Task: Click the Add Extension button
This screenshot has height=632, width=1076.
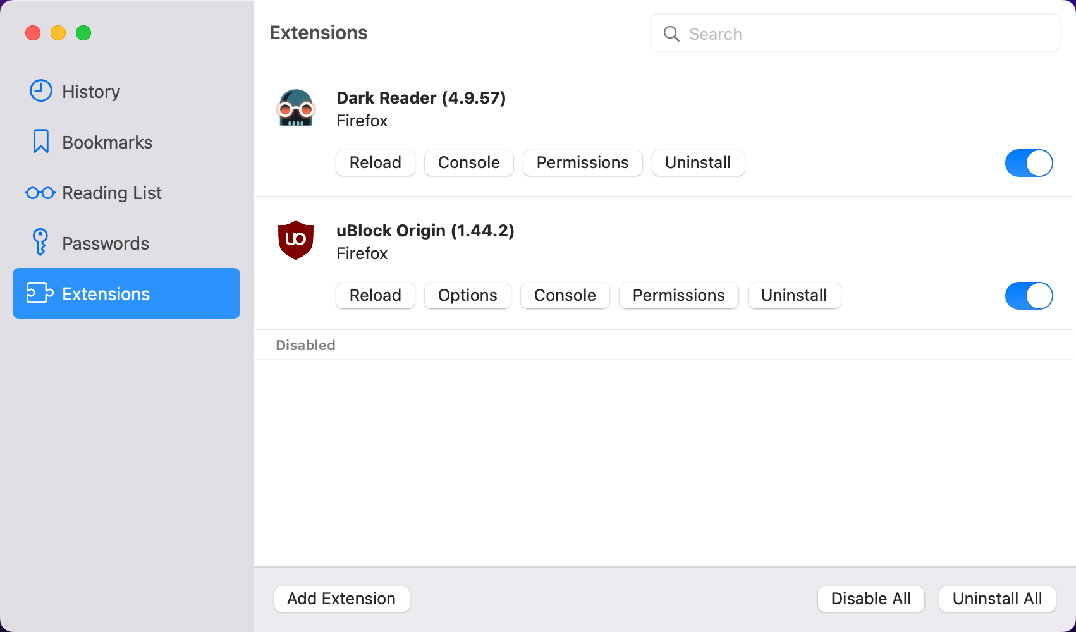Action: (x=341, y=599)
